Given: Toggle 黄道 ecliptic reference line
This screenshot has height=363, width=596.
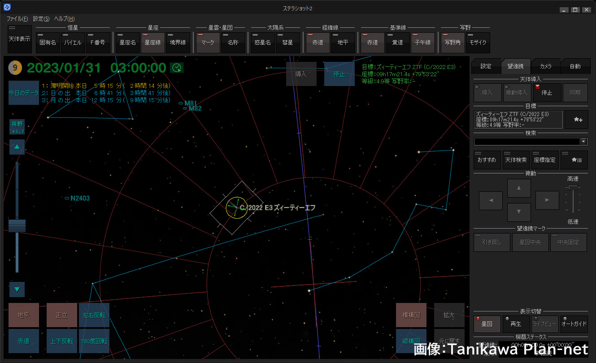Looking at the screenshot, I should 397,43.
